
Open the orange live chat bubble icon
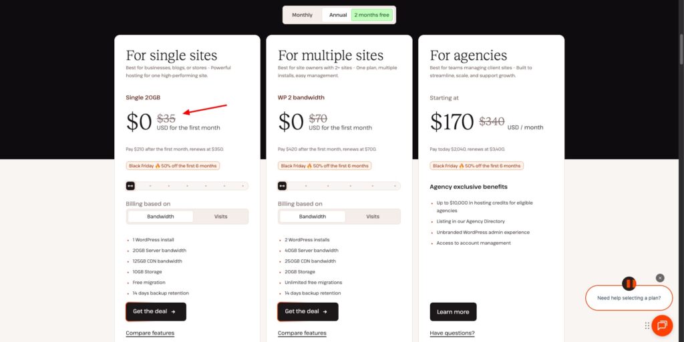662,325
